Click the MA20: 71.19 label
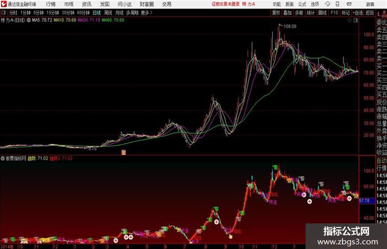 click(89, 20)
